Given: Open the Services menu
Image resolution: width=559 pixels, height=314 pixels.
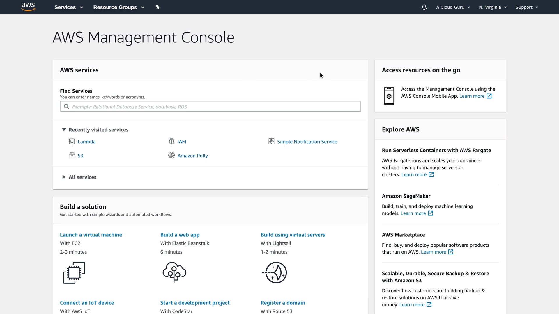Looking at the screenshot, I should [69, 7].
